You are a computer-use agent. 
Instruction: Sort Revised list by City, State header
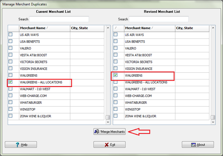[x=192, y=28]
